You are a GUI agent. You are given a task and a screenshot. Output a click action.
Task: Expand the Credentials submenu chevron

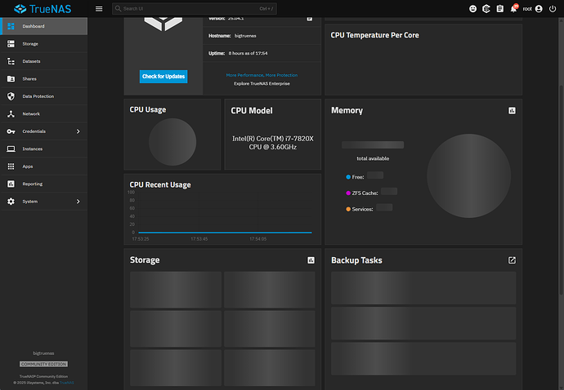pyautogui.click(x=78, y=131)
